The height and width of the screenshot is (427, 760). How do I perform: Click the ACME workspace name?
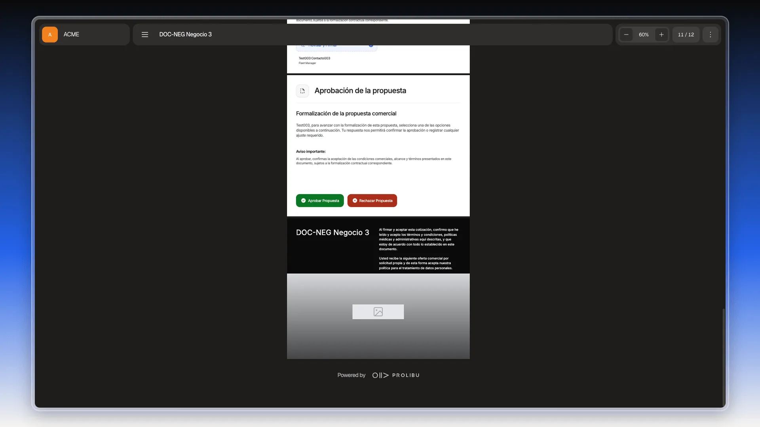[71, 34]
